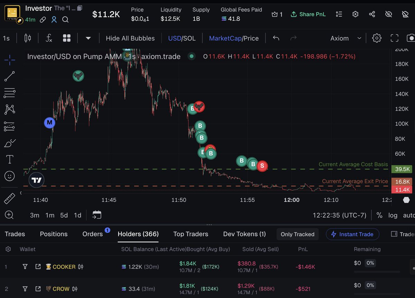Open the Instant Trade button
This screenshot has height=298, width=415.
click(x=352, y=234)
